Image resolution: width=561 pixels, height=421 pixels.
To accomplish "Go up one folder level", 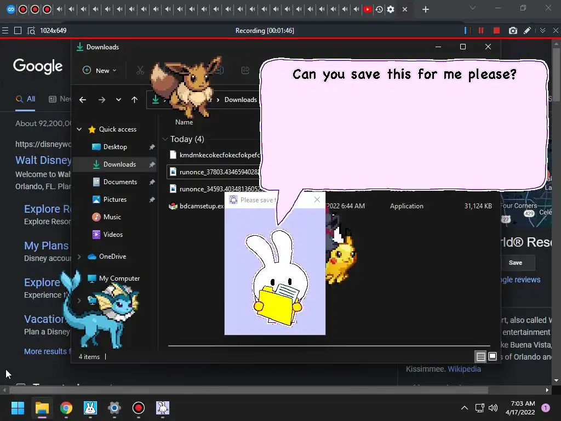I will [x=134, y=100].
